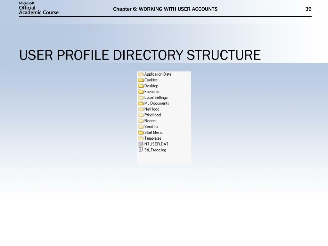Click the Templates folder icon
The width and height of the screenshot is (328, 246).
pyautogui.click(x=141, y=138)
